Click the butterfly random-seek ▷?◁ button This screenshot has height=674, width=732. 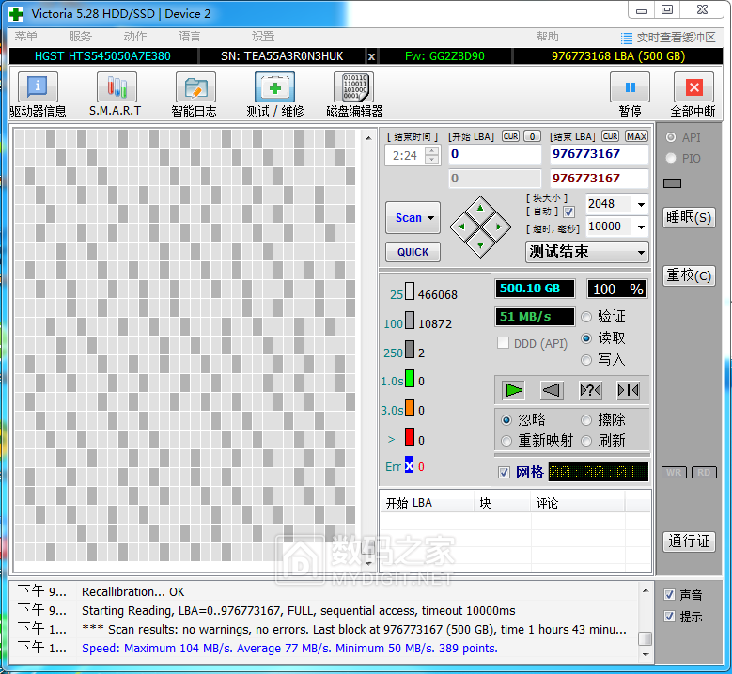tap(590, 390)
